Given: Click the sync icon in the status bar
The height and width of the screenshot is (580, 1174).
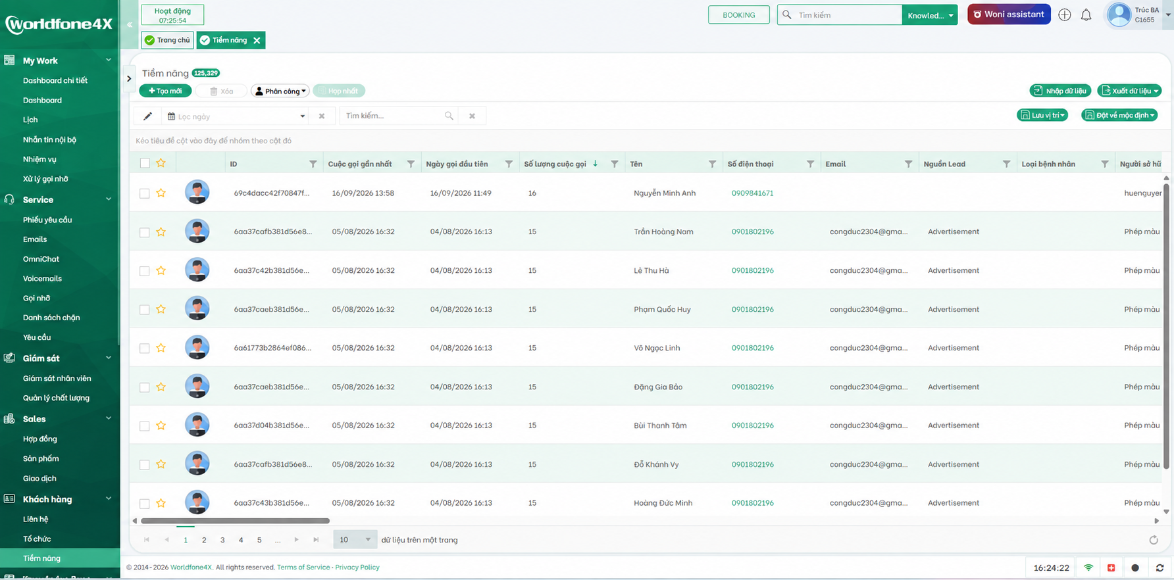Looking at the screenshot, I should pyautogui.click(x=1160, y=568).
